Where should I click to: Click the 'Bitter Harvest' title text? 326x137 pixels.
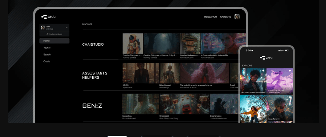[165, 85]
